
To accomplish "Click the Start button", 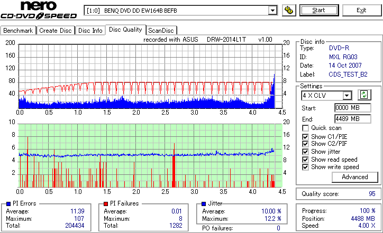I will 319,10.
